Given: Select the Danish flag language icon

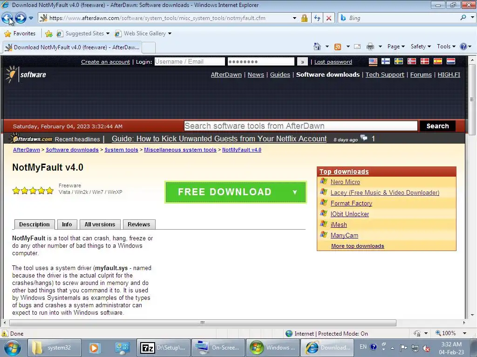Looking at the screenshot, I should click(x=425, y=62).
